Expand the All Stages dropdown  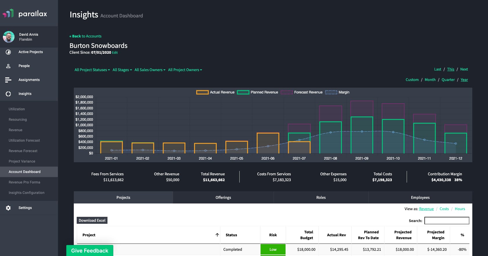coord(122,70)
